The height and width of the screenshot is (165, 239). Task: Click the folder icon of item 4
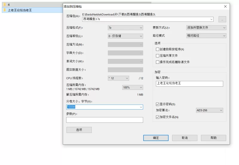point(4,4)
